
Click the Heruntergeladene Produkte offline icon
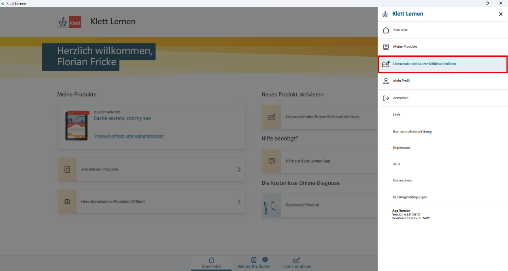pyautogui.click(x=67, y=201)
